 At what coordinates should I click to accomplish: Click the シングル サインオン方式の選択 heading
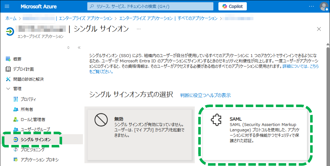pyautogui.click(x=131, y=94)
